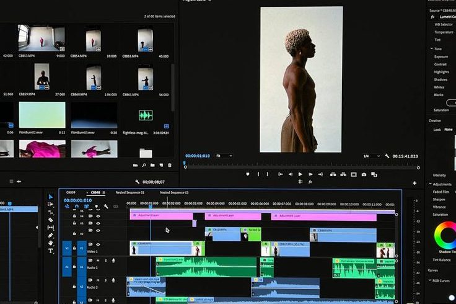This screenshot has width=456, height=304.
Task: Collapse the Tone section in Lumetri
Action: [x=432, y=48]
